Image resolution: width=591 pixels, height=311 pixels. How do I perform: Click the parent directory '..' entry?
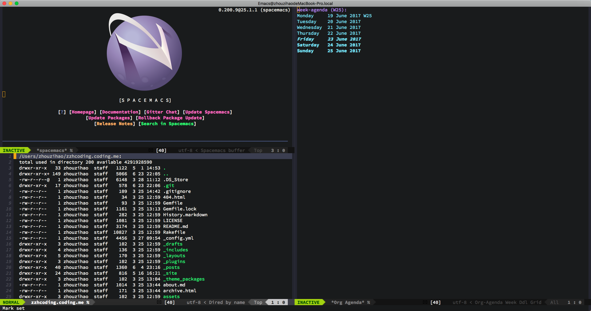(x=166, y=174)
